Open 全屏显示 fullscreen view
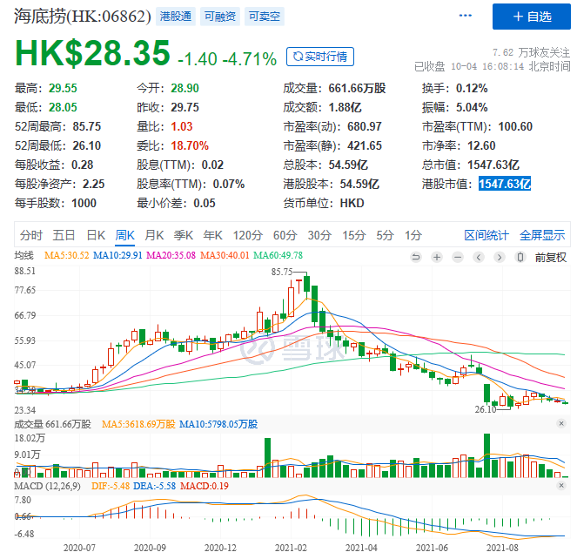The width and height of the screenshot is (577, 559). coord(542,235)
